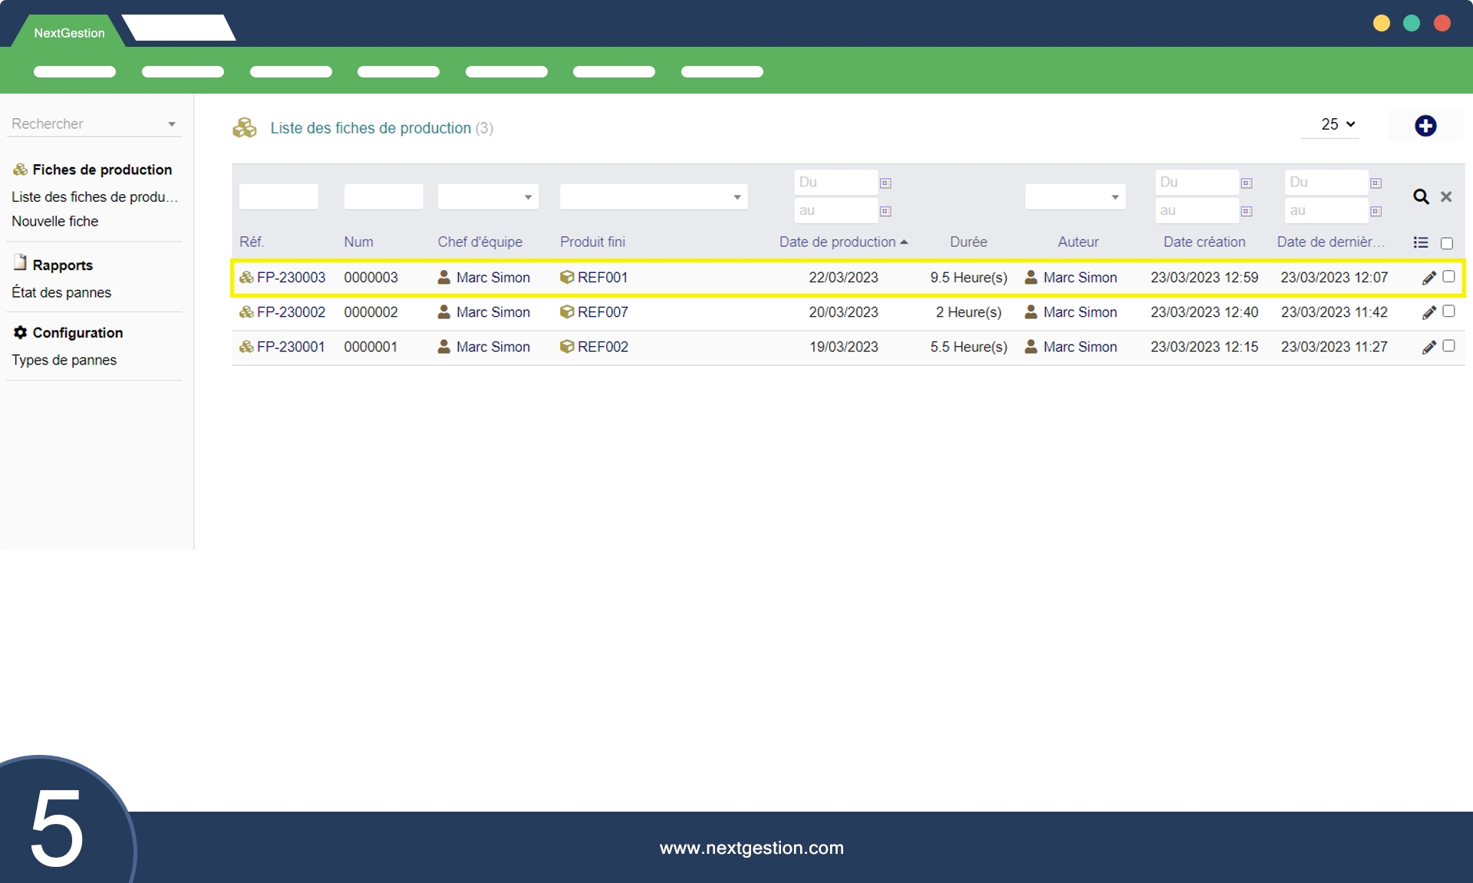Image resolution: width=1473 pixels, height=883 pixels.
Task: Click the magnifier search filter icon
Action: click(x=1421, y=196)
